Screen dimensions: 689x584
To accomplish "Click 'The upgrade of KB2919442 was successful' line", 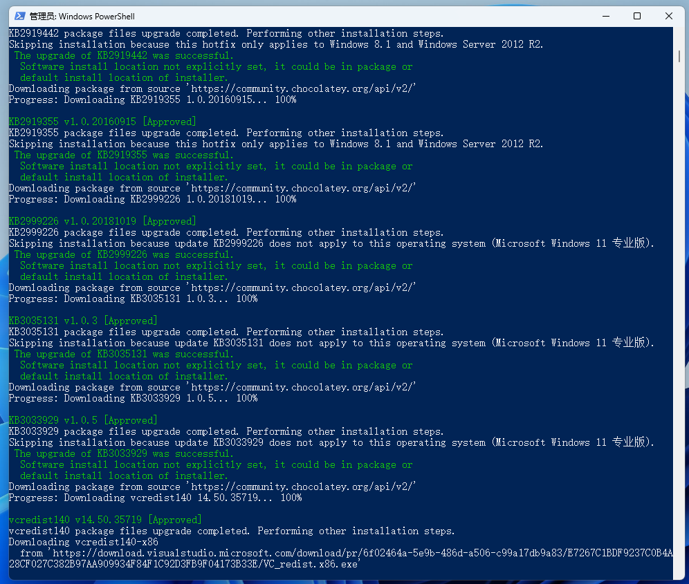I will 124,55.
